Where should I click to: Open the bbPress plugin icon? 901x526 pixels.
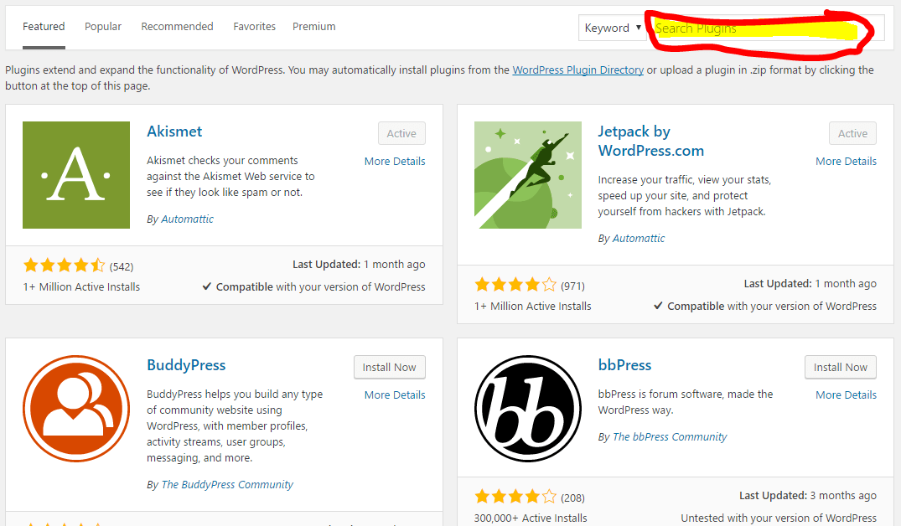(527, 408)
